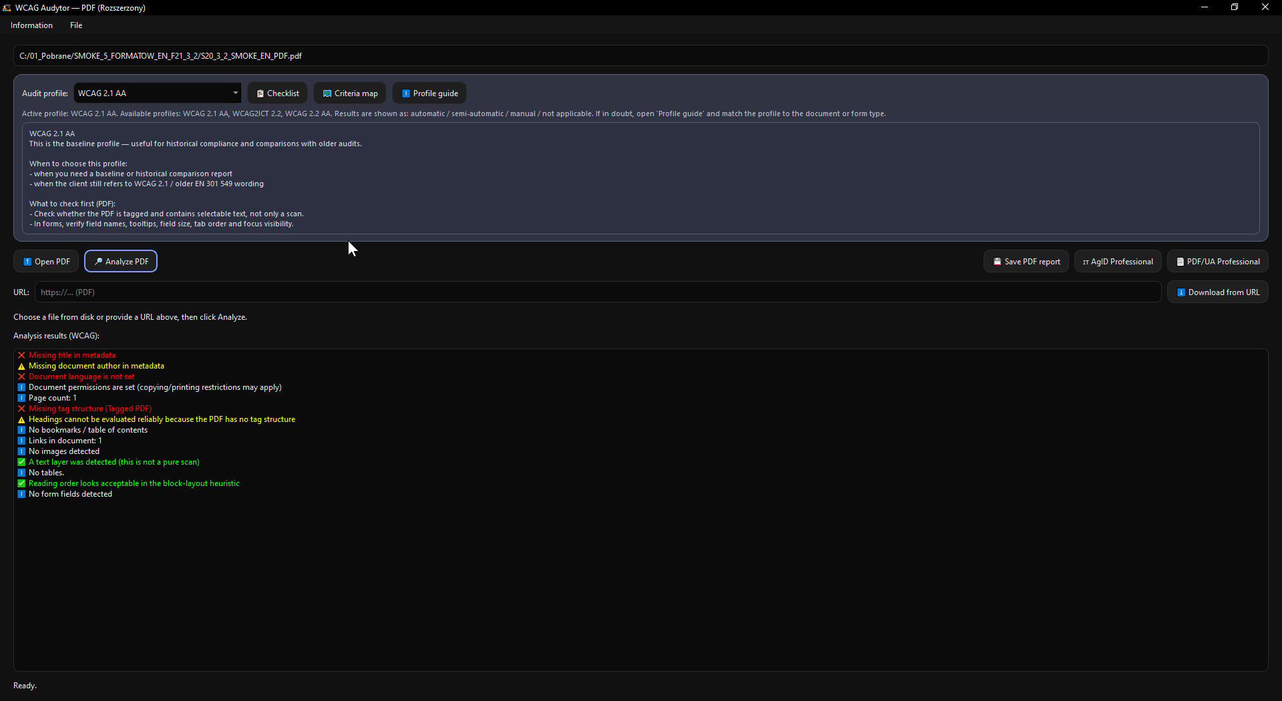Select 'Missing tag structure (Tagged PDF)' text
1282x701 pixels.
pyautogui.click(x=90, y=409)
